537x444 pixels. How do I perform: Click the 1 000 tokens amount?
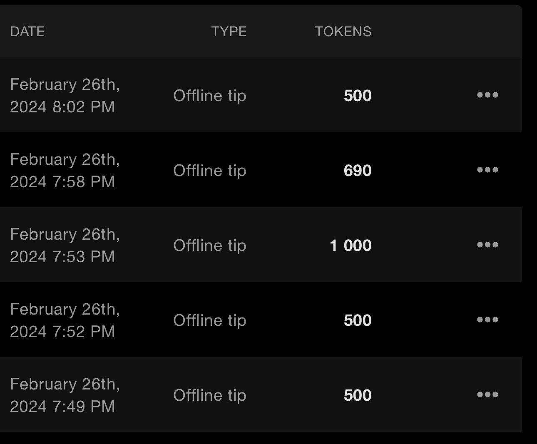click(x=351, y=246)
